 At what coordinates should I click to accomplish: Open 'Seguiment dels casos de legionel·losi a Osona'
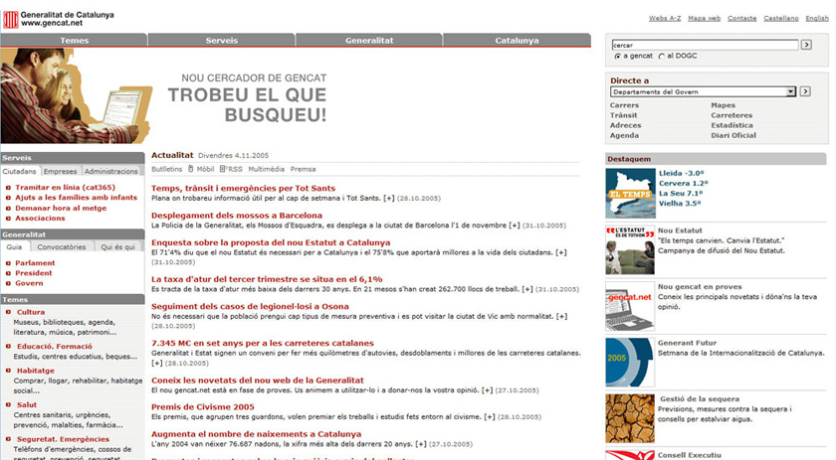click(x=250, y=306)
